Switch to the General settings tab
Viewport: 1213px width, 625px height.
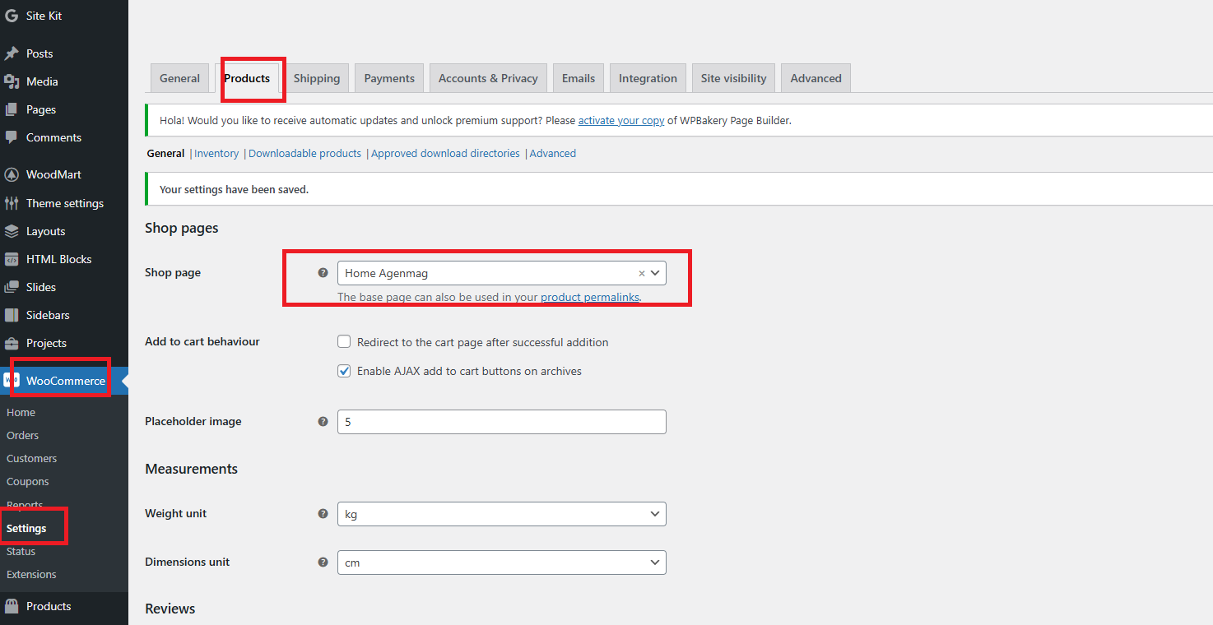179,78
